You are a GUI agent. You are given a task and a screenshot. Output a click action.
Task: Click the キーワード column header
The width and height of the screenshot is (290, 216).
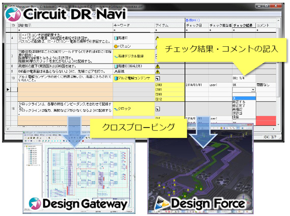(x=133, y=25)
